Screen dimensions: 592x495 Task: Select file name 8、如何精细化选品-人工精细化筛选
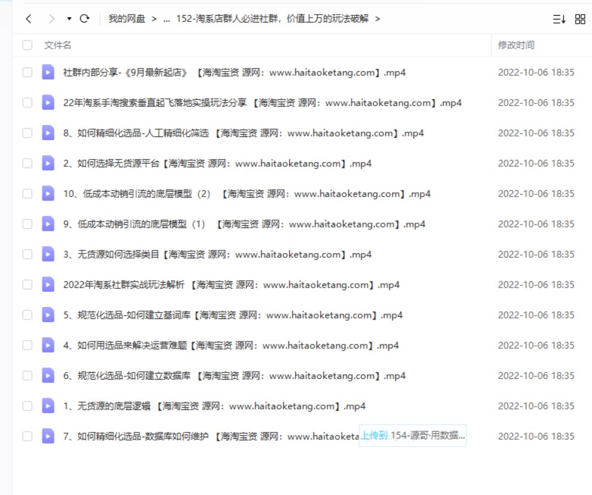[243, 133]
